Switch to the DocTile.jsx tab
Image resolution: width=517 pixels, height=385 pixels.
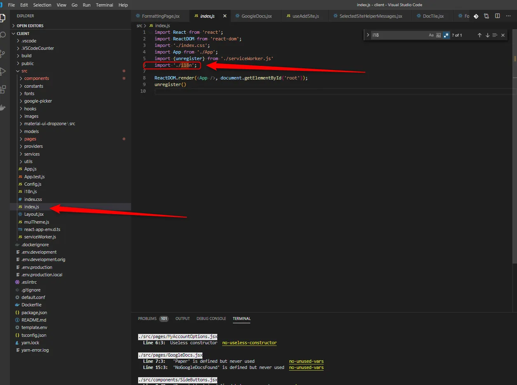(433, 16)
